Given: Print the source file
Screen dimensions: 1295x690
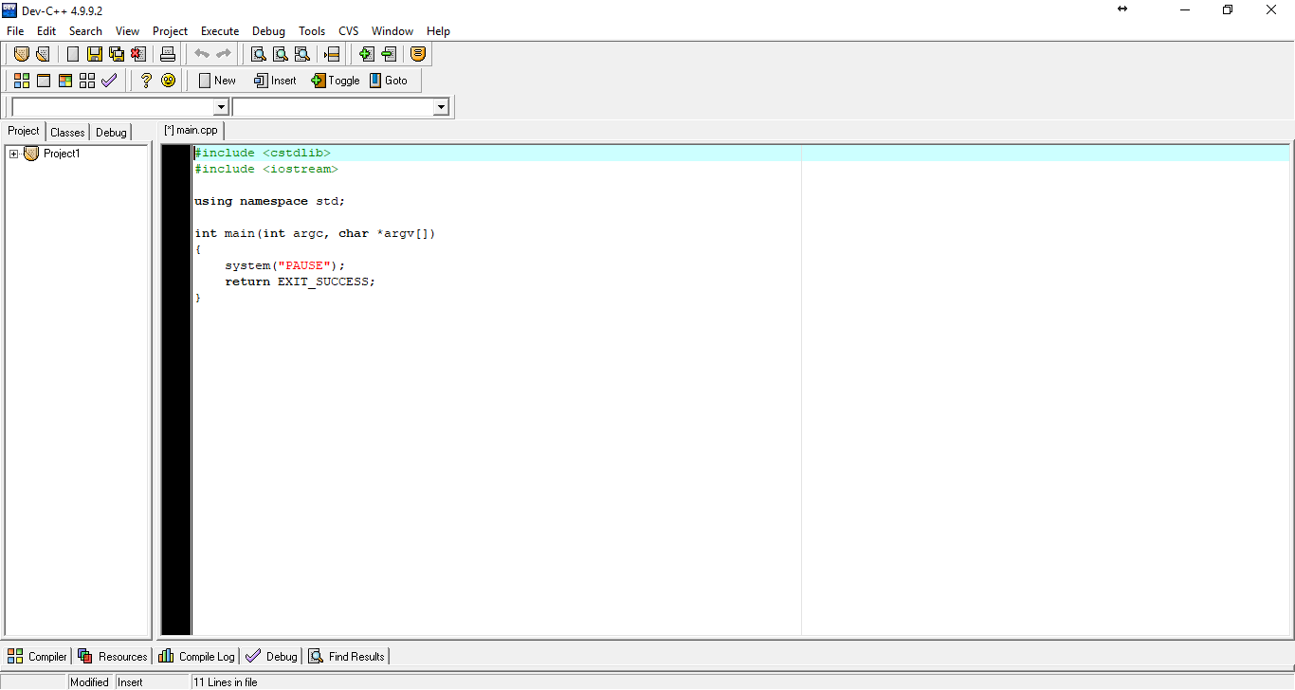Looking at the screenshot, I should coord(167,54).
